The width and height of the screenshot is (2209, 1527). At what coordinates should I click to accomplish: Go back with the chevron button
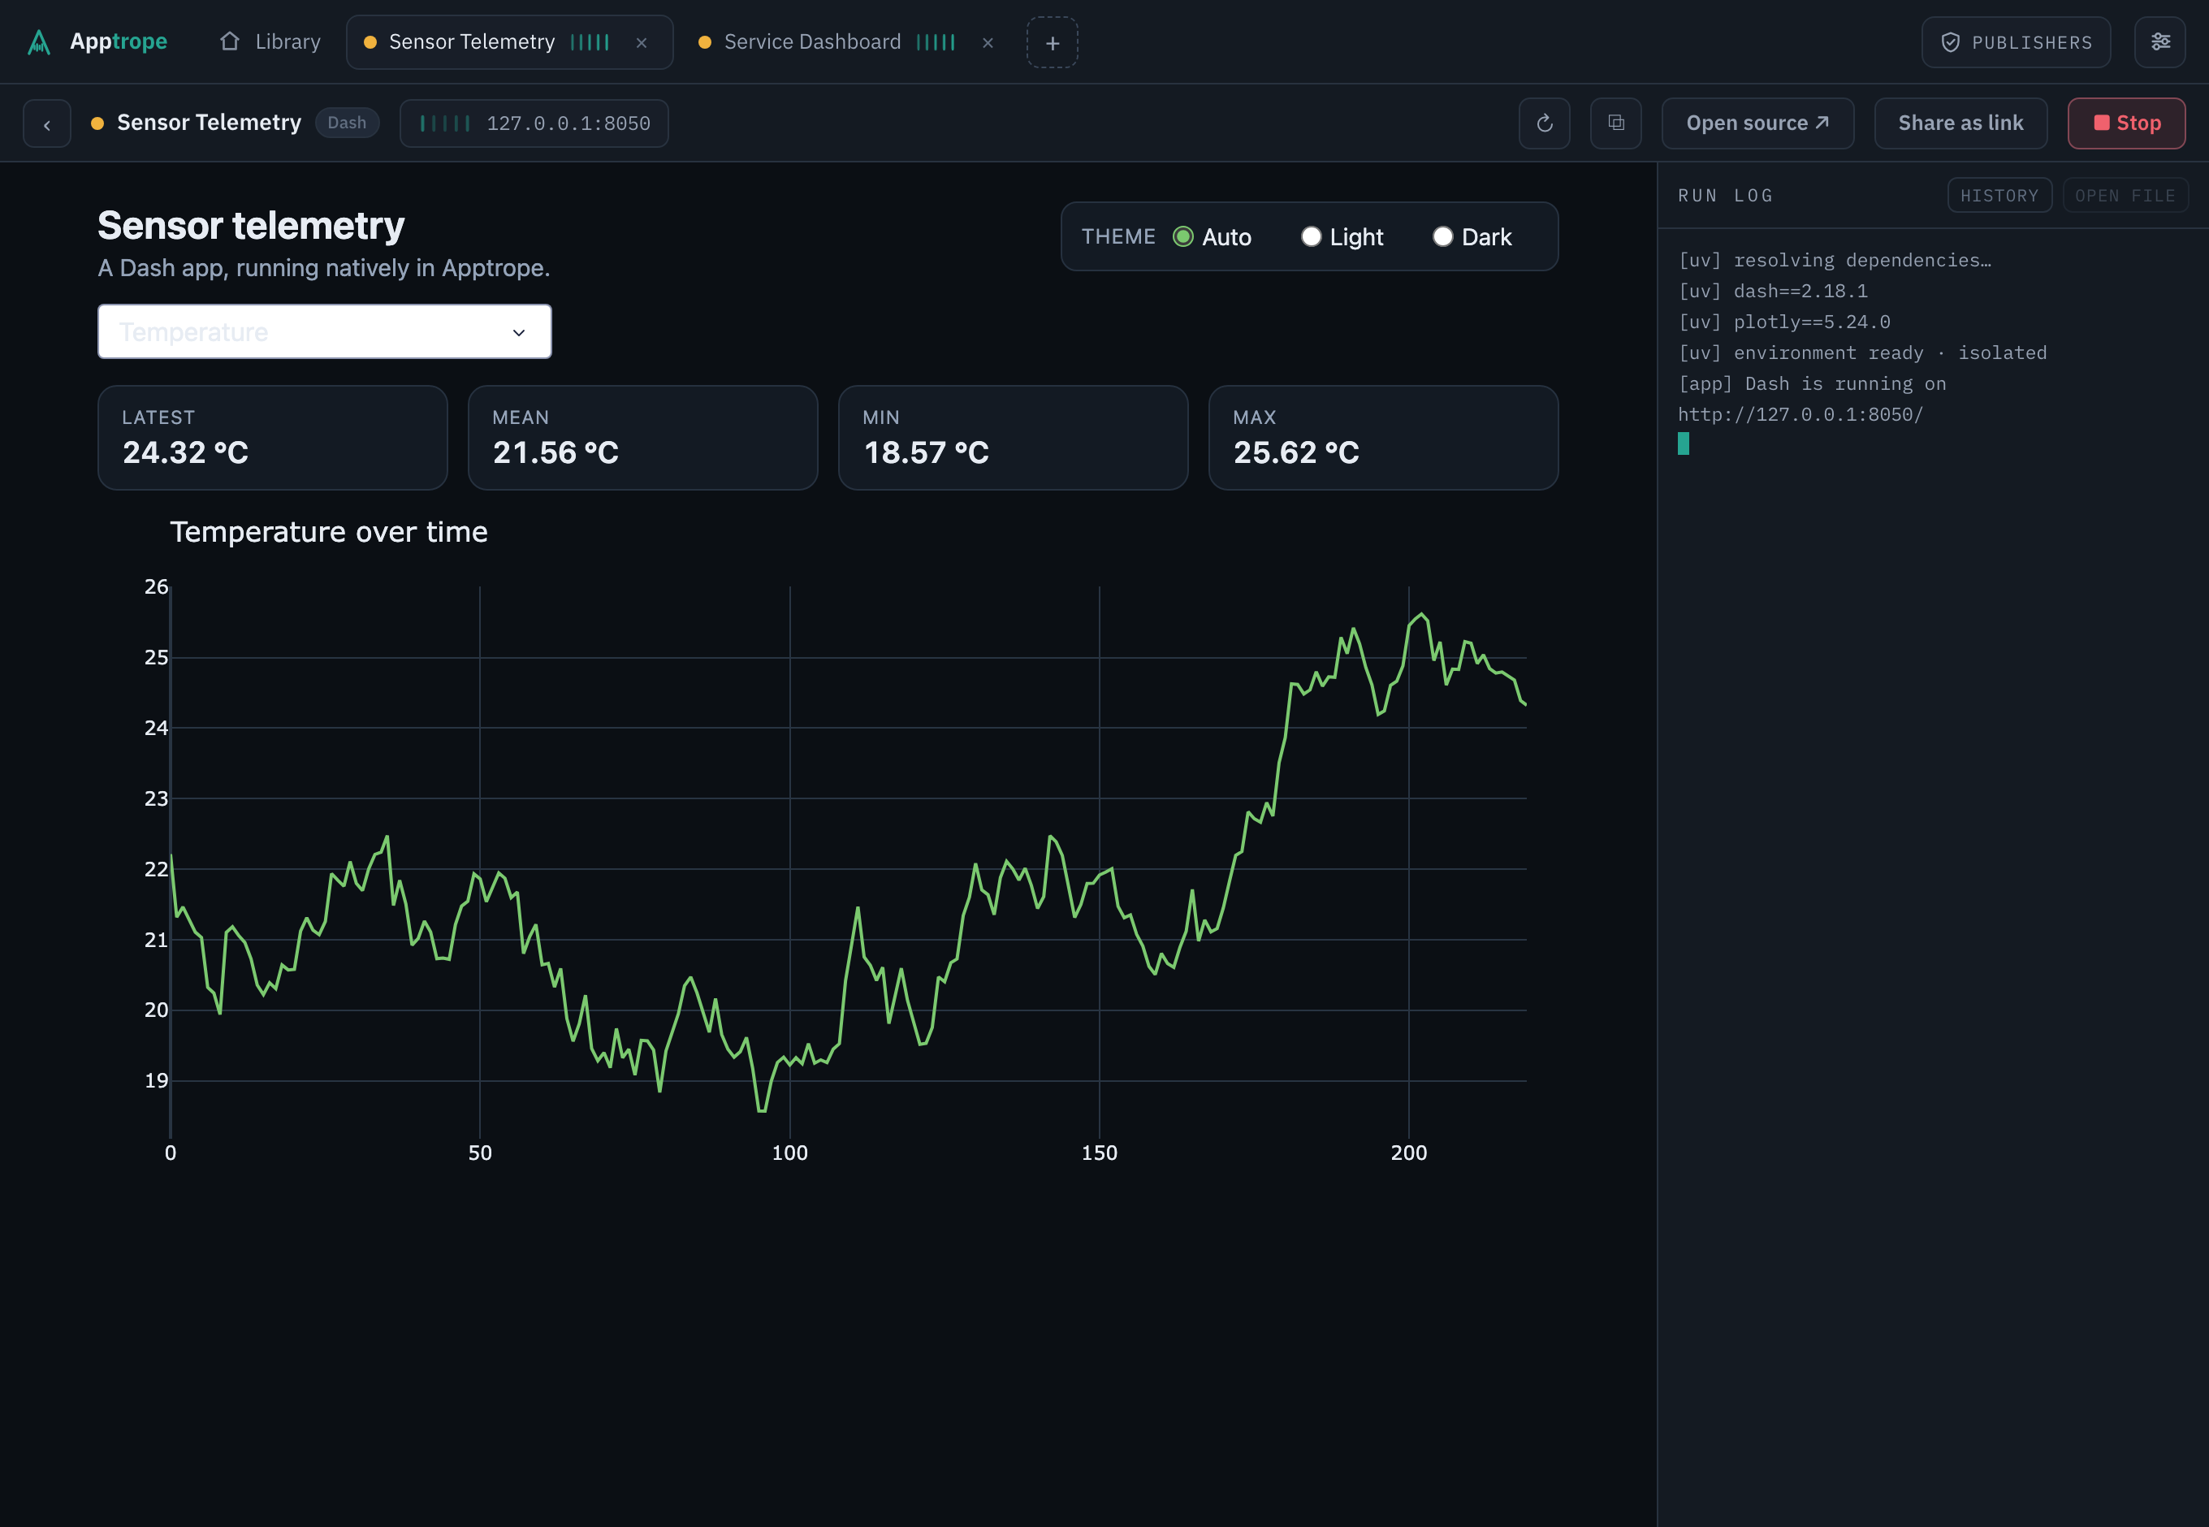pos(47,123)
